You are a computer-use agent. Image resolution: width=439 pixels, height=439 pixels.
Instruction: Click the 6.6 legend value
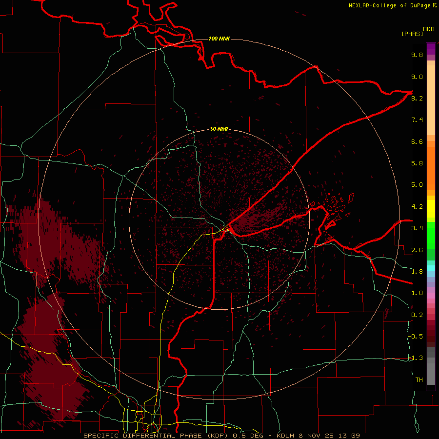click(417, 141)
